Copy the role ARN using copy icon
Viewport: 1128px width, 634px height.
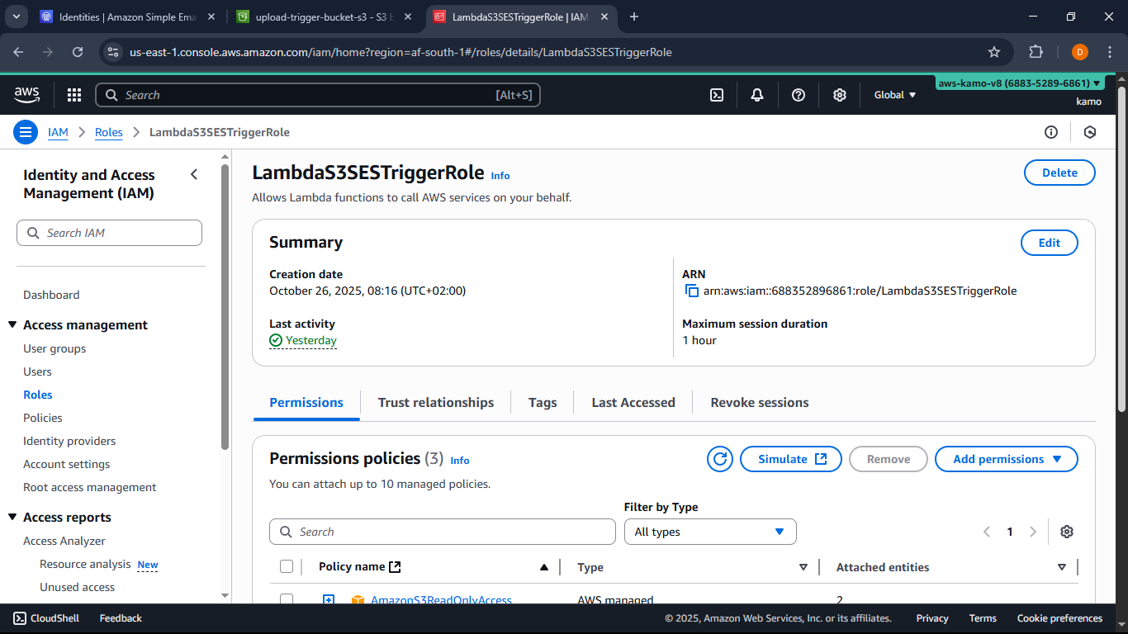[x=692, y=291]
